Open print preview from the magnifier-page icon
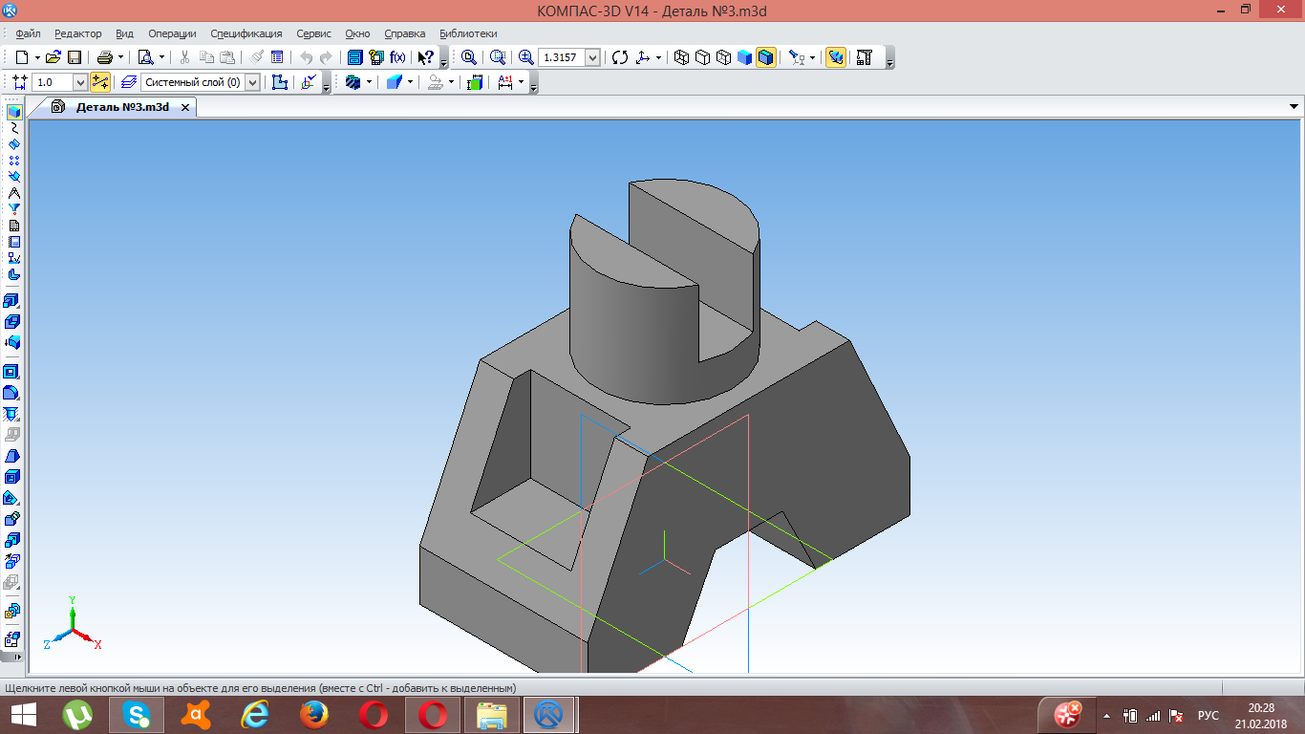 146,57
